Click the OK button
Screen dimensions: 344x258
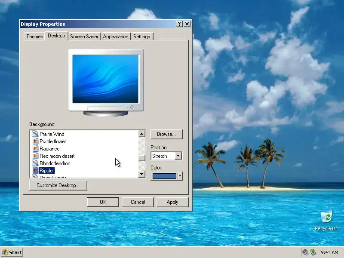[x=103, y=202]
